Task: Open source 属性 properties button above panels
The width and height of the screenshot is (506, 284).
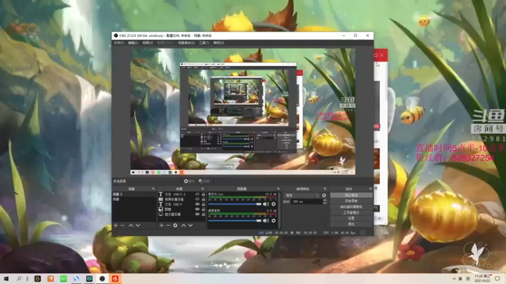Action: point(189,181)
